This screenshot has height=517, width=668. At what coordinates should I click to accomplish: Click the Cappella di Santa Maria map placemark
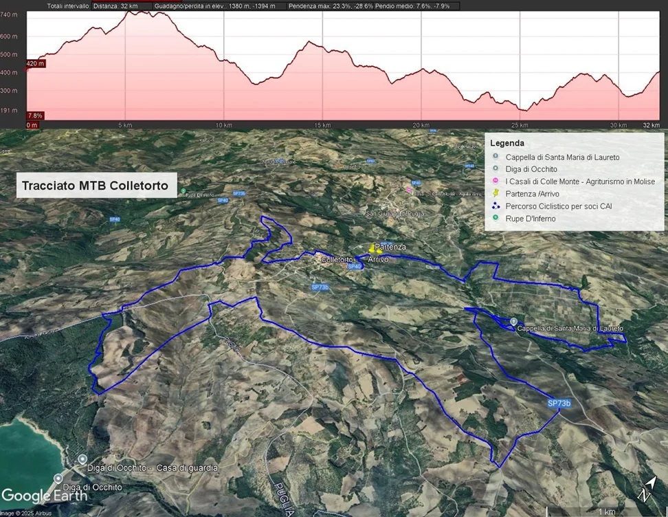pos(513,321)
